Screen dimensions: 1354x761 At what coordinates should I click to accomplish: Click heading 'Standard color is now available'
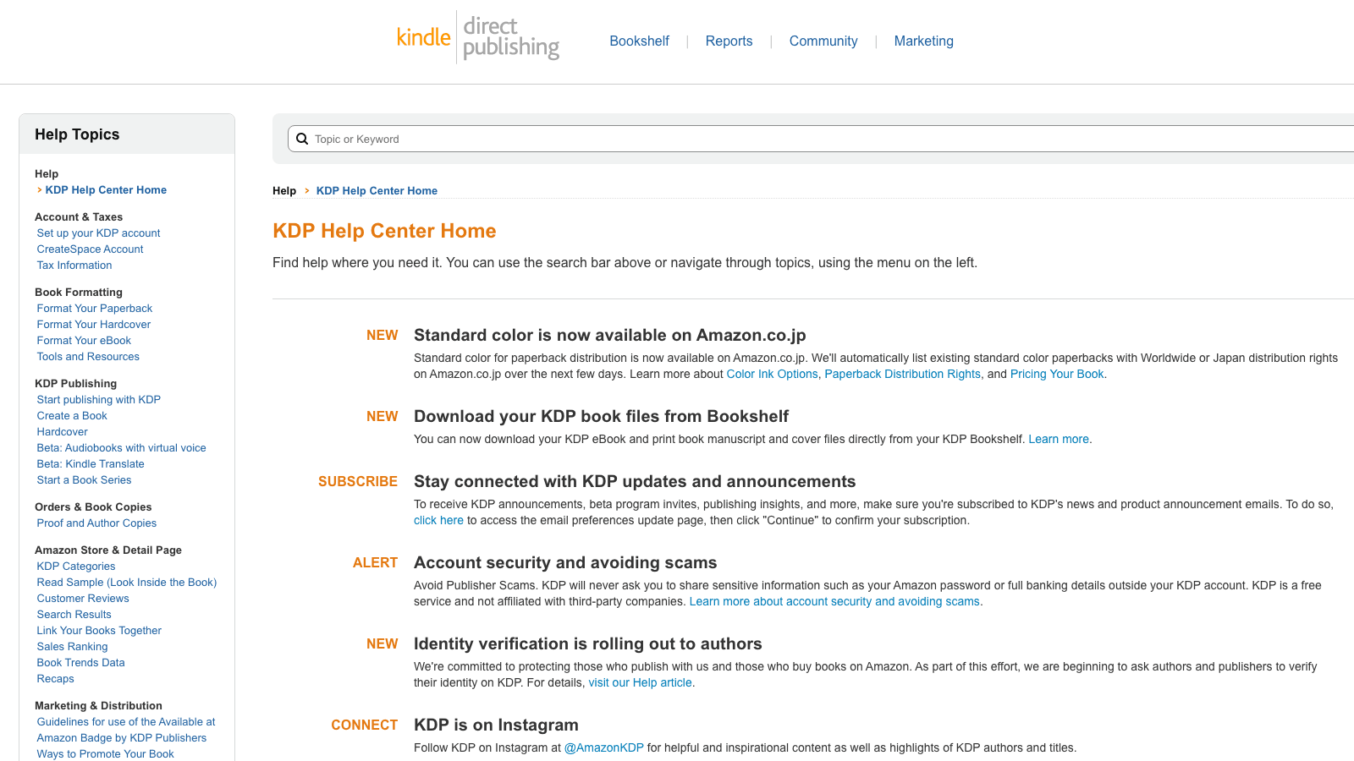[609, 335]
